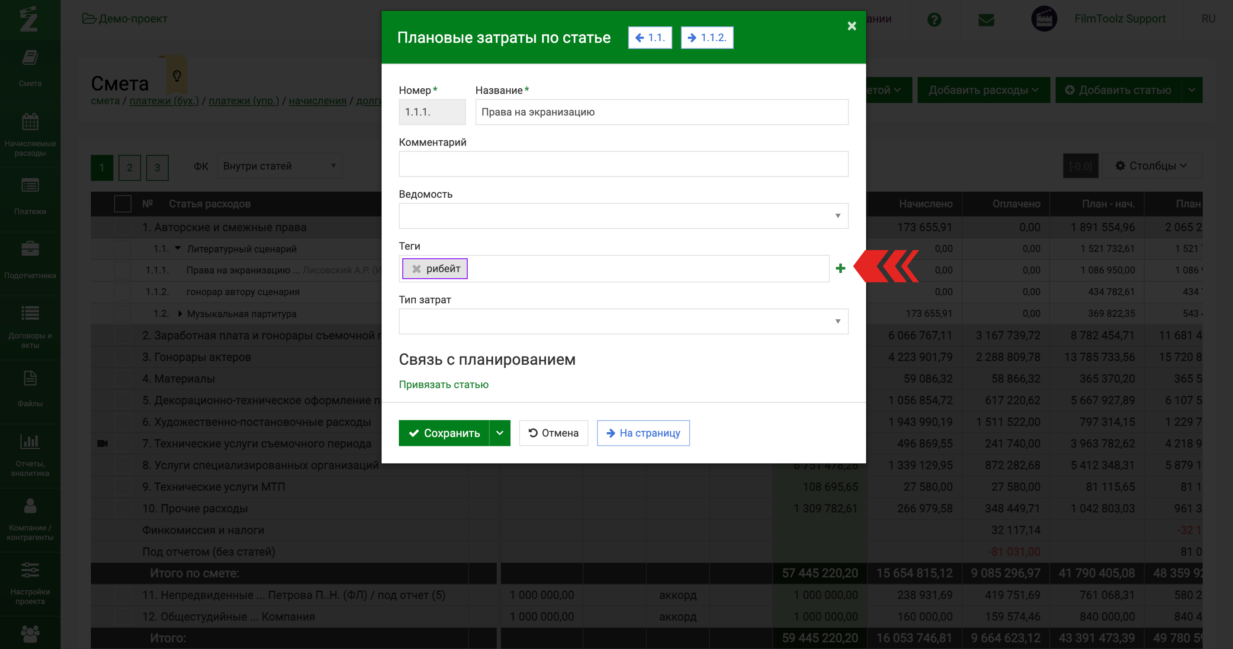Click the Комментарий input field
The image size is (1233, 649).
coord(623,164)
